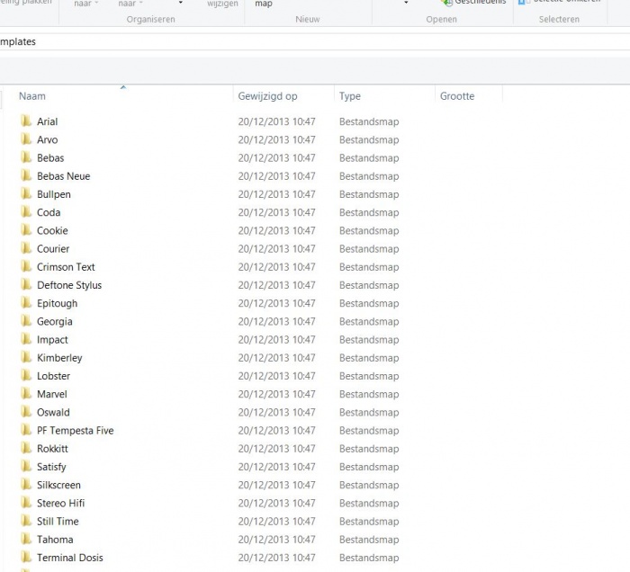This screenshot has width=630, height=572.
Task: Select the Lobster folder name text
Action: [53, 376]
